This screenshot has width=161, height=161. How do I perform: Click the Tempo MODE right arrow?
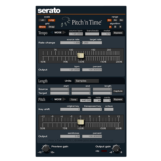[x=64, y=33]
